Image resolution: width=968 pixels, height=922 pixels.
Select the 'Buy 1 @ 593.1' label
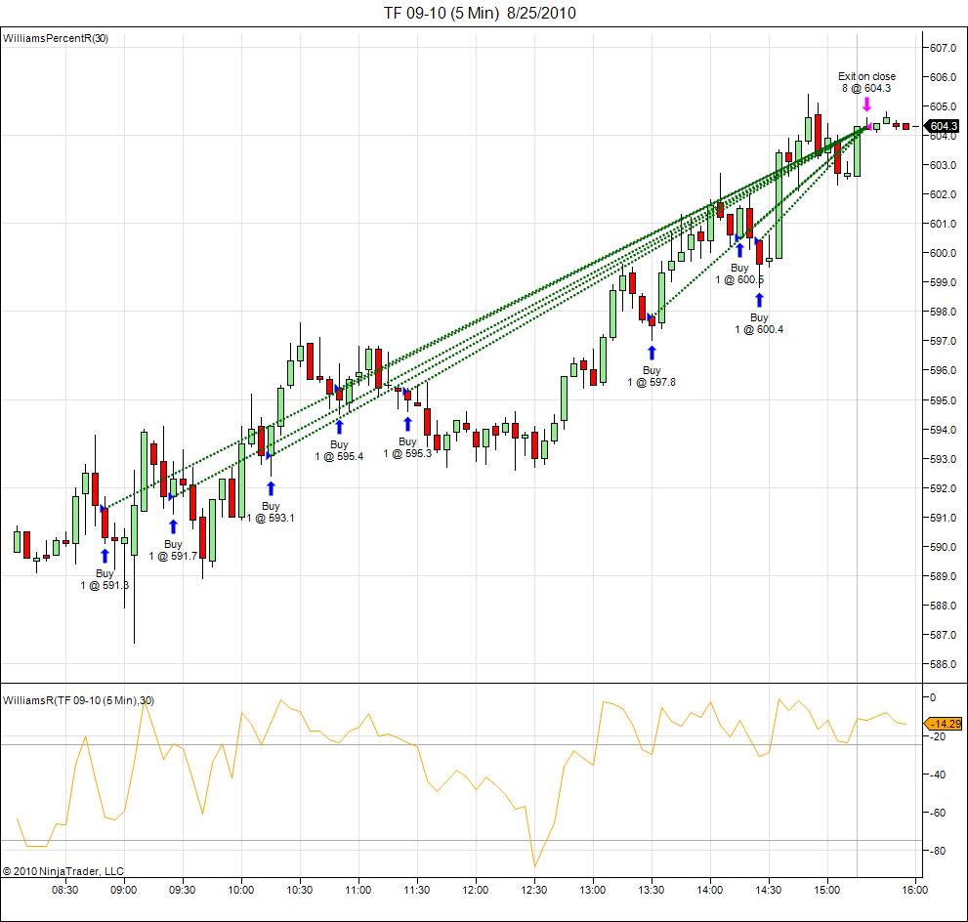pyautogui.click(x=271, y=512)
